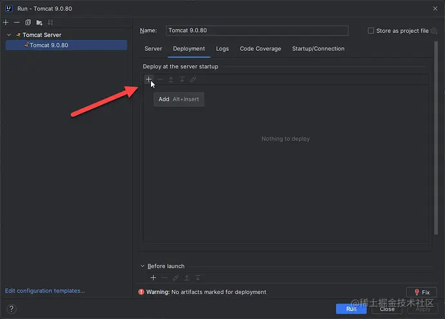Viewport: 445px width, 319px height.
Task: Edit Before launch task pencil icon
Action: (175, 277)
